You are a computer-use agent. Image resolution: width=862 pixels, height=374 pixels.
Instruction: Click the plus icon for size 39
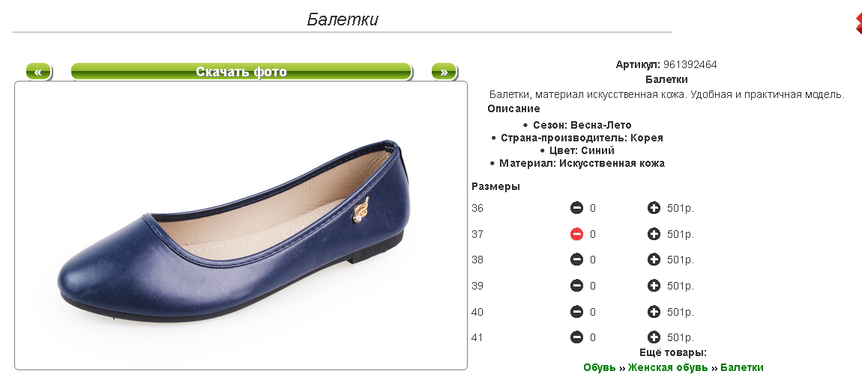(654, 286)
